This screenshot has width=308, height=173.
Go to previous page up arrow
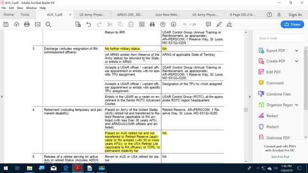pos(163,25)
